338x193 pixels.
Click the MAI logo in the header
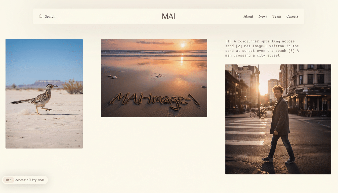tap(168, 16)
